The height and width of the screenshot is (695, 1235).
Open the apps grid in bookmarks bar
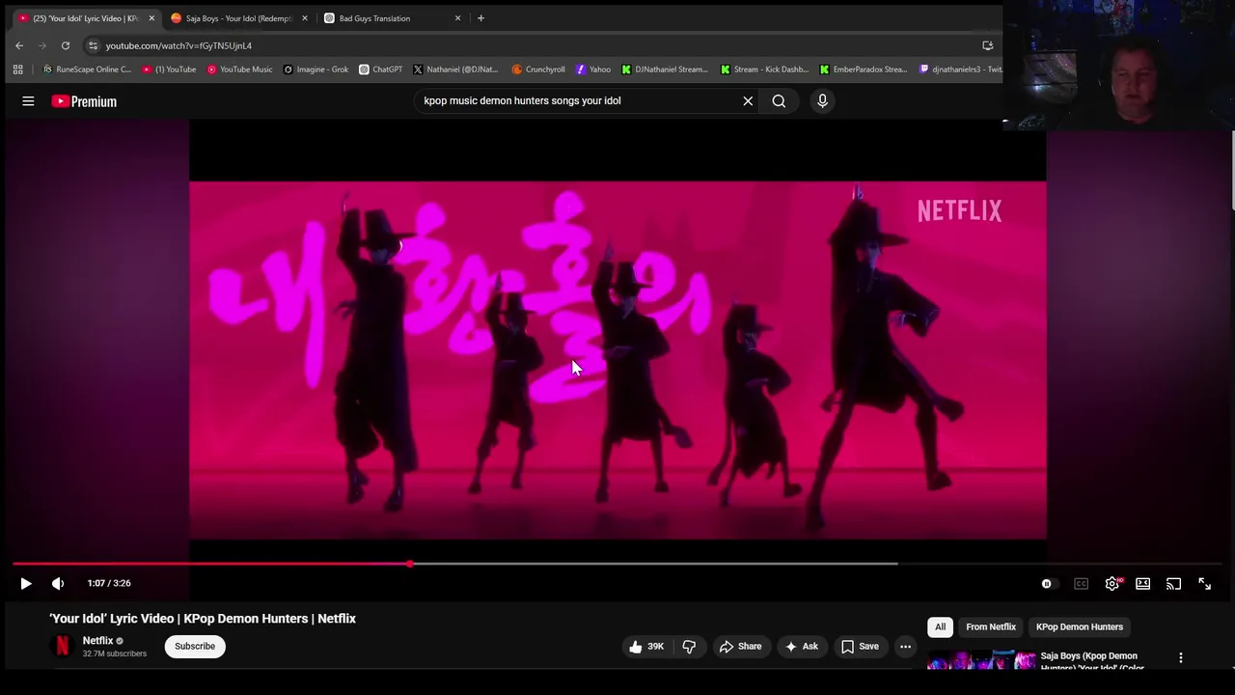coord(17,69)
